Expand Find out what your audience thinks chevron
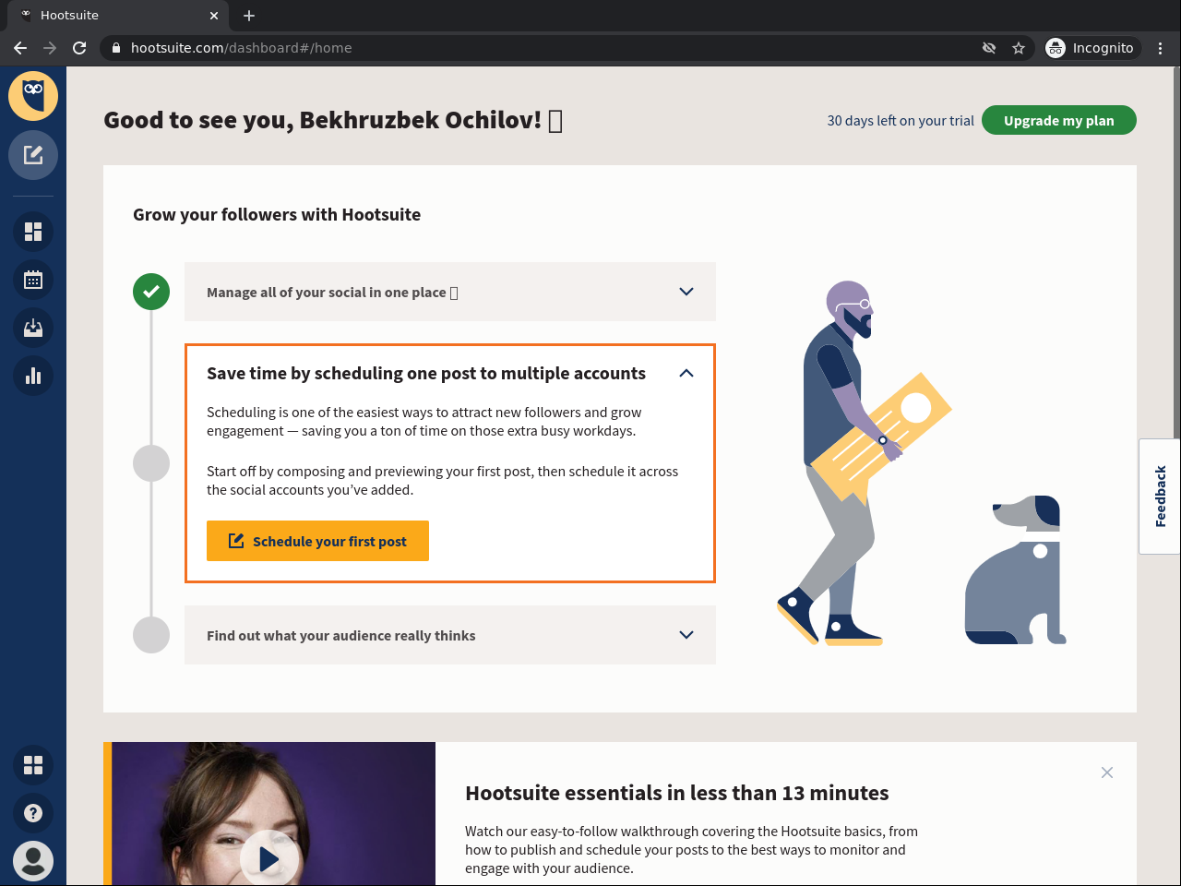The height and width of the screenshot is (886, 1181). point(686,635)
